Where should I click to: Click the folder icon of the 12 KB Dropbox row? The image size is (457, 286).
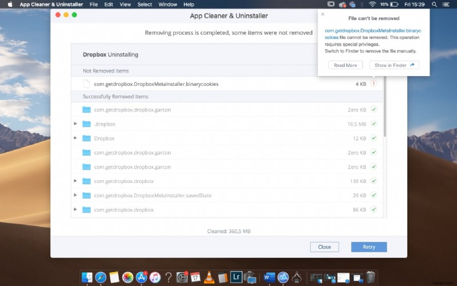coord(87,138)
